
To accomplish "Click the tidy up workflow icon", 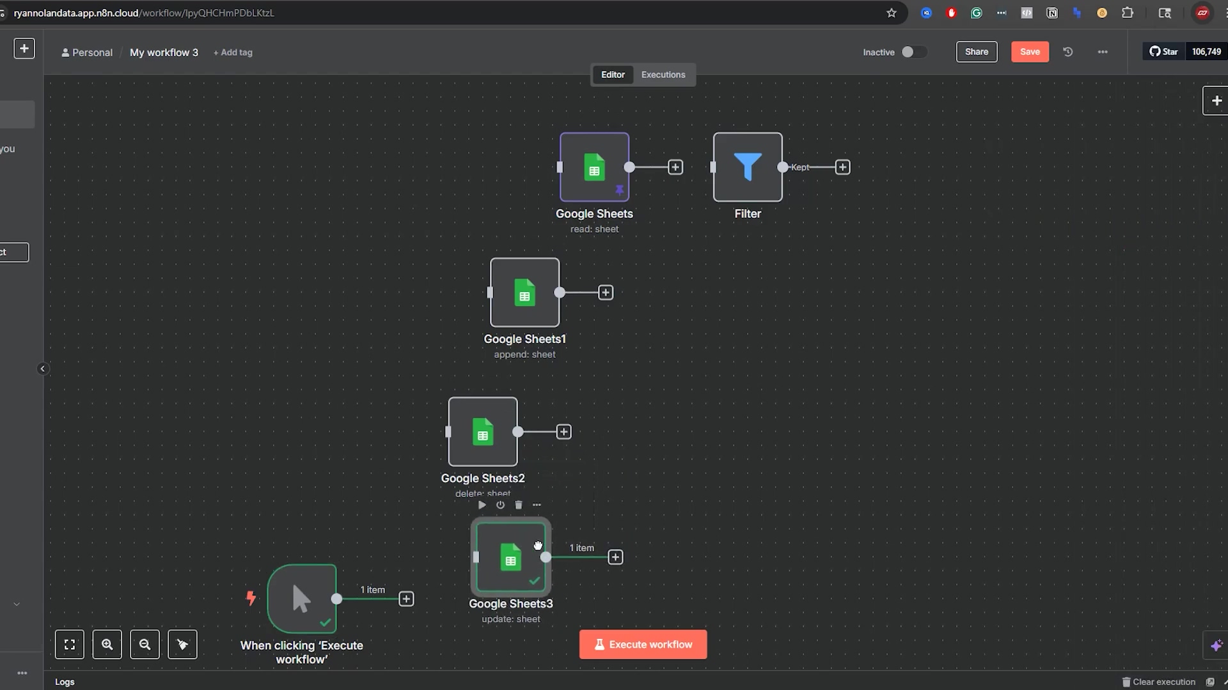I will tap(183, 645).
